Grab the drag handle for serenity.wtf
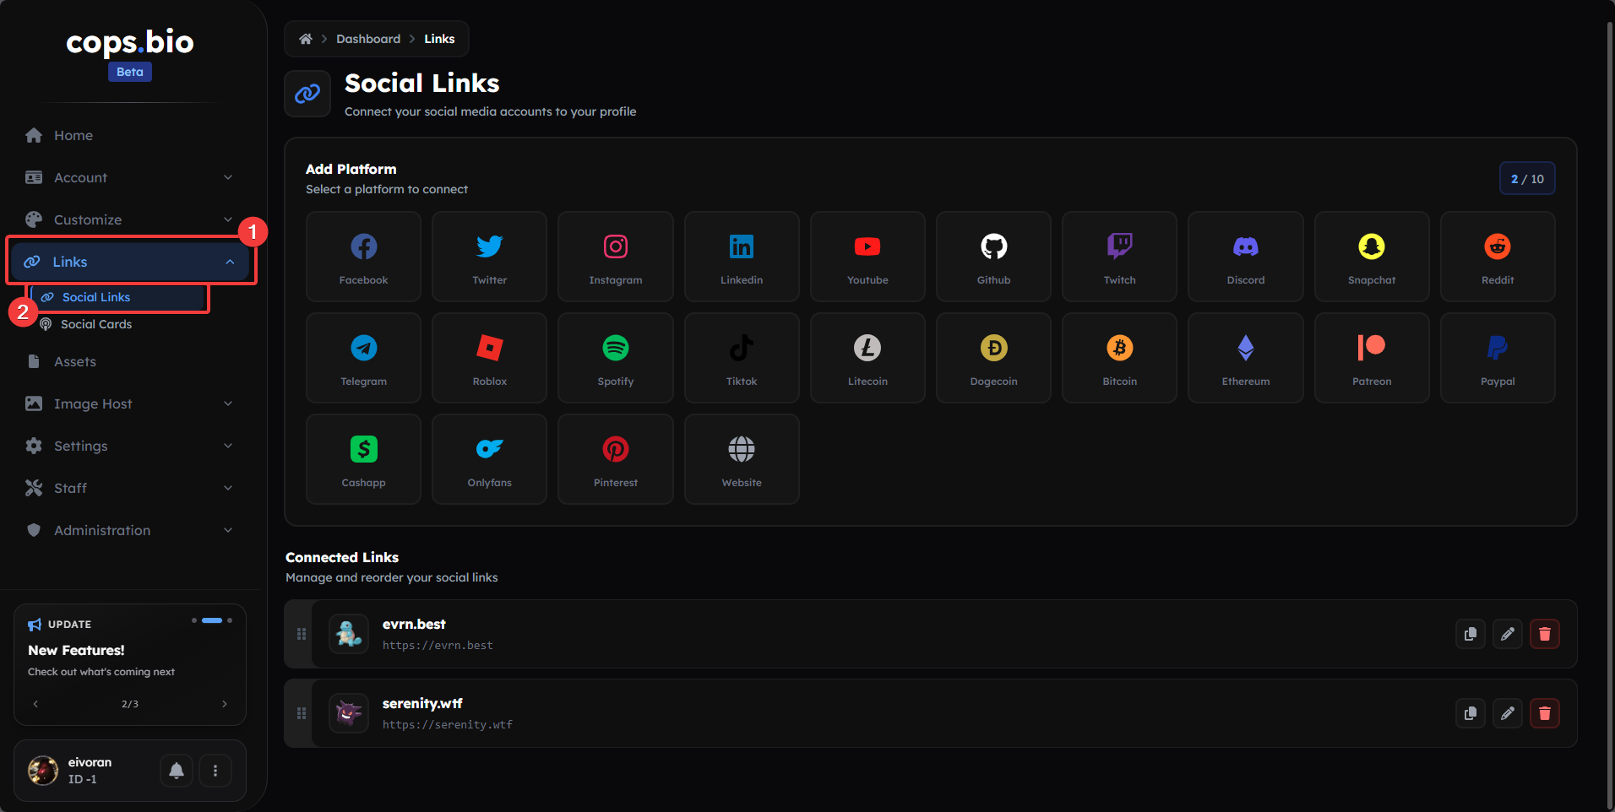This screenshot has width=1615, height=812. (302, 713)
